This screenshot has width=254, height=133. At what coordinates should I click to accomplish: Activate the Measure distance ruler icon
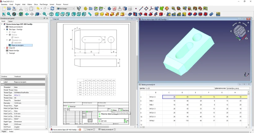(90, 14)
